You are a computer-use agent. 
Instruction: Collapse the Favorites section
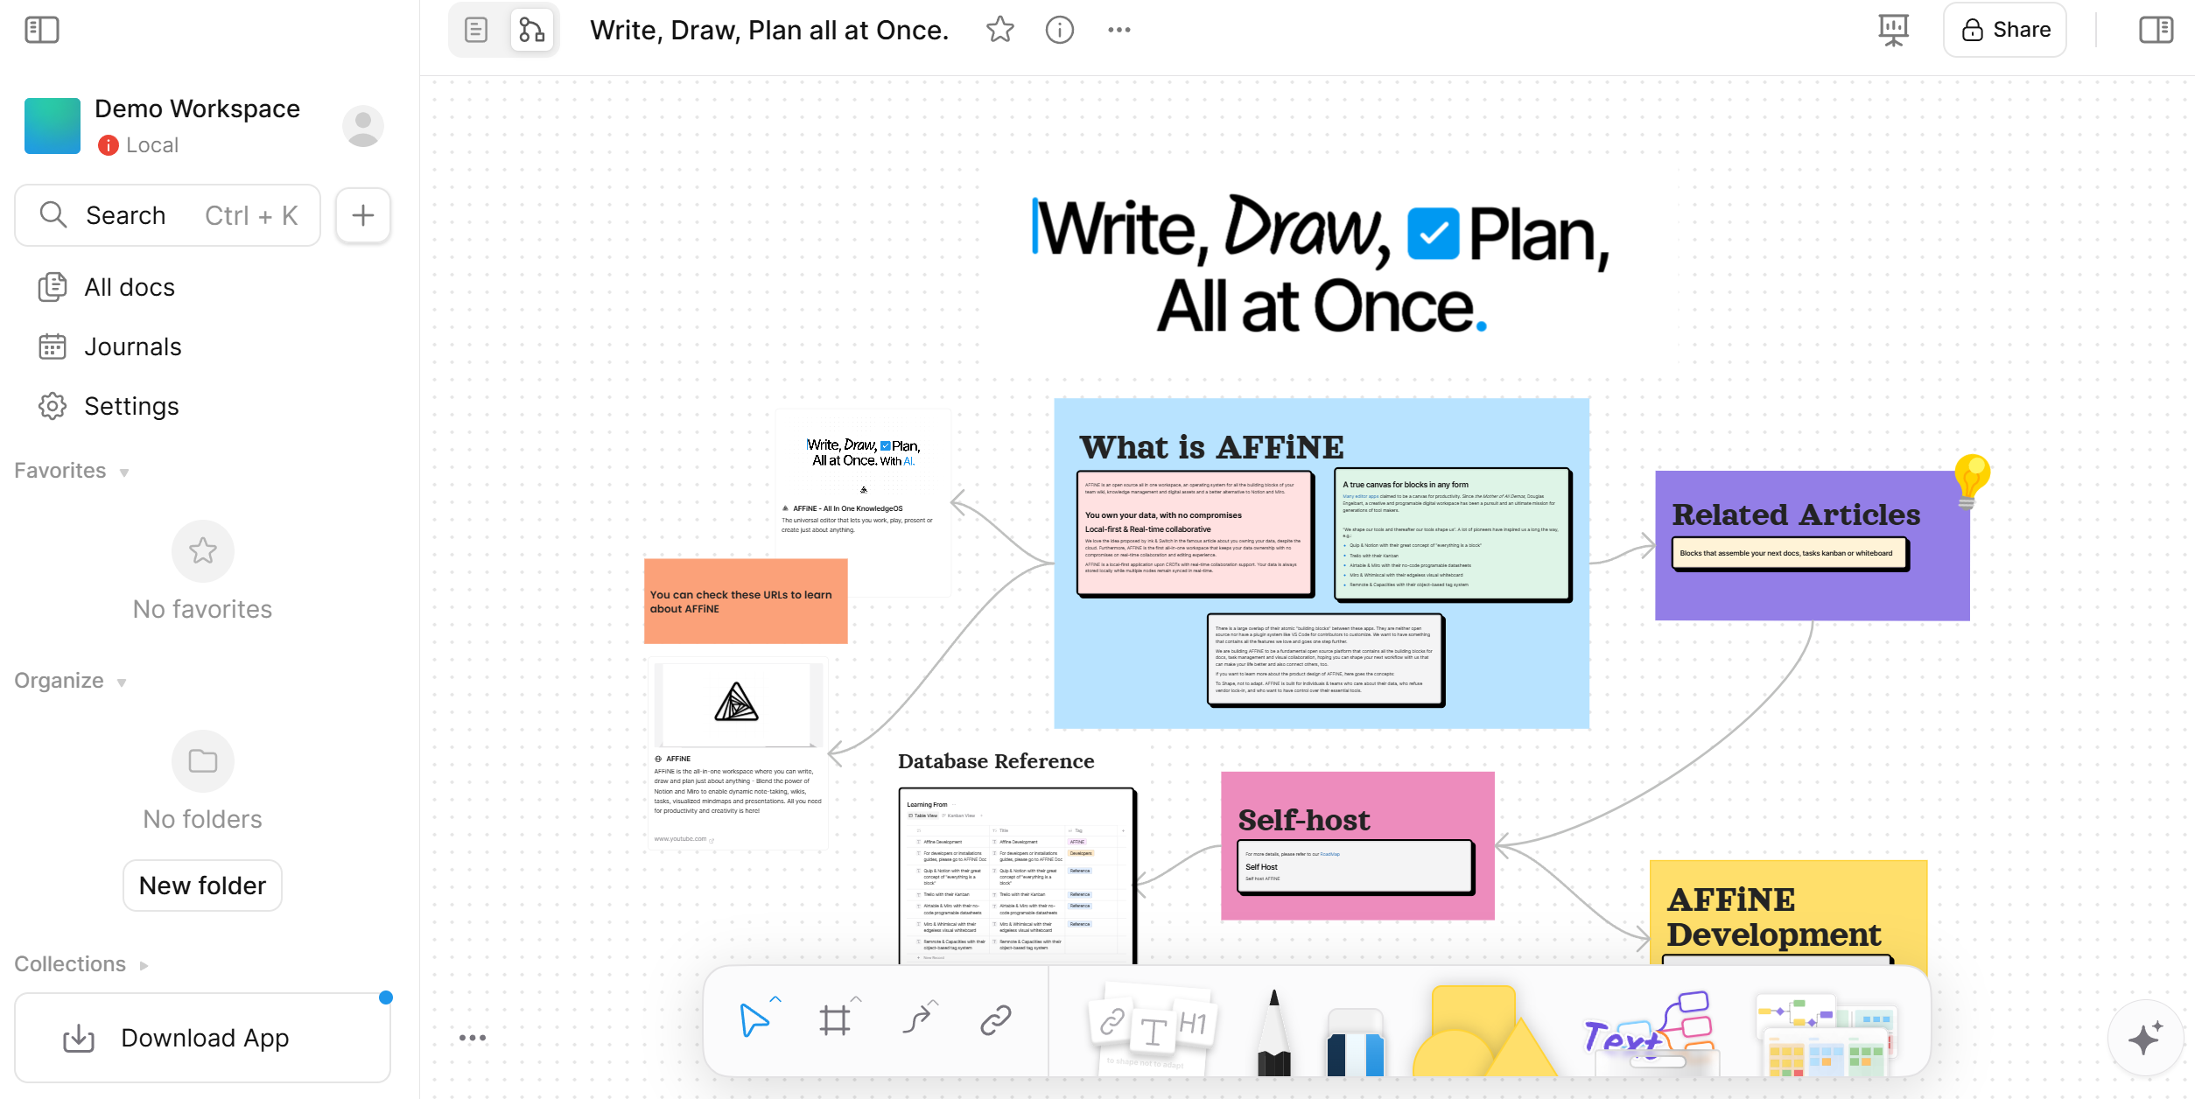coord(124,472)
